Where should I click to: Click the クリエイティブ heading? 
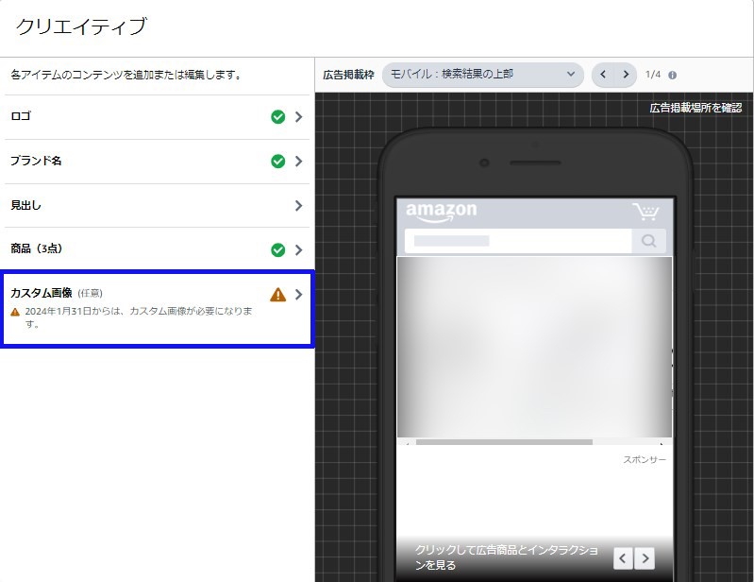[81, 26]
